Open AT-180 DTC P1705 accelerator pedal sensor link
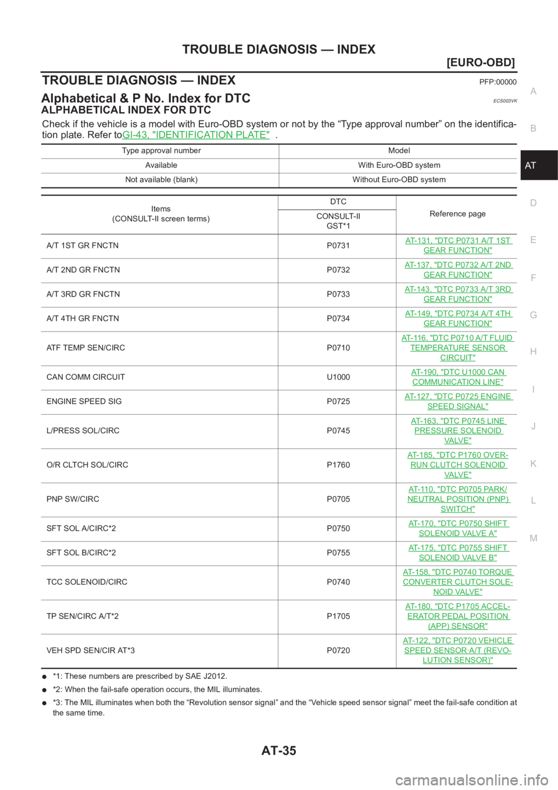Screen dimensions: 558x790 pyautogui.click(x=458, y=616)
